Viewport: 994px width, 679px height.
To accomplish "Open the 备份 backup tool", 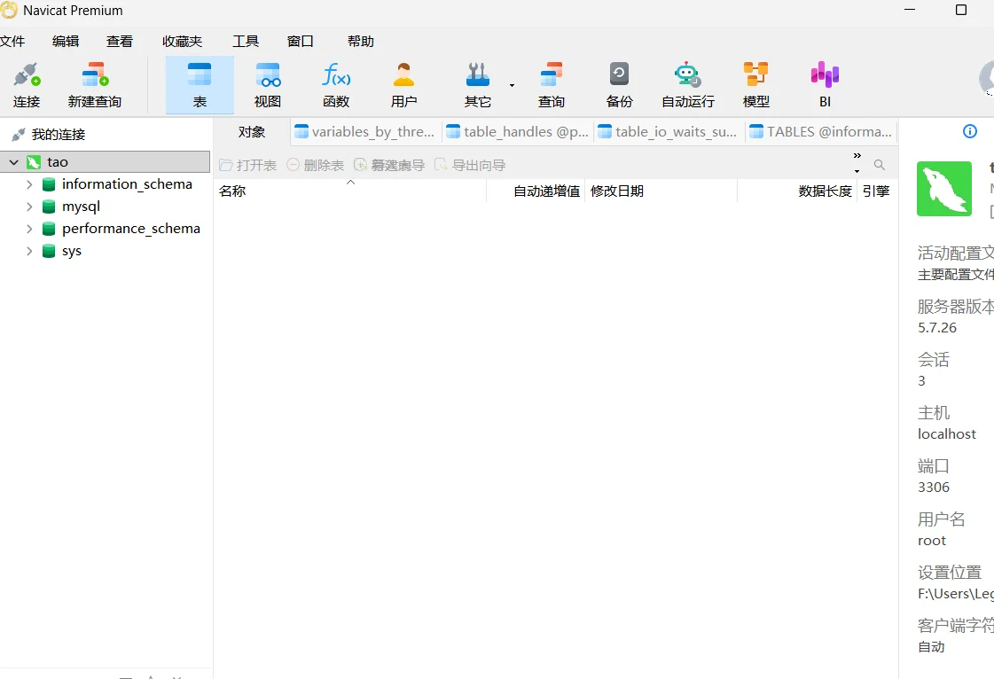I will [x=619, y=85].
